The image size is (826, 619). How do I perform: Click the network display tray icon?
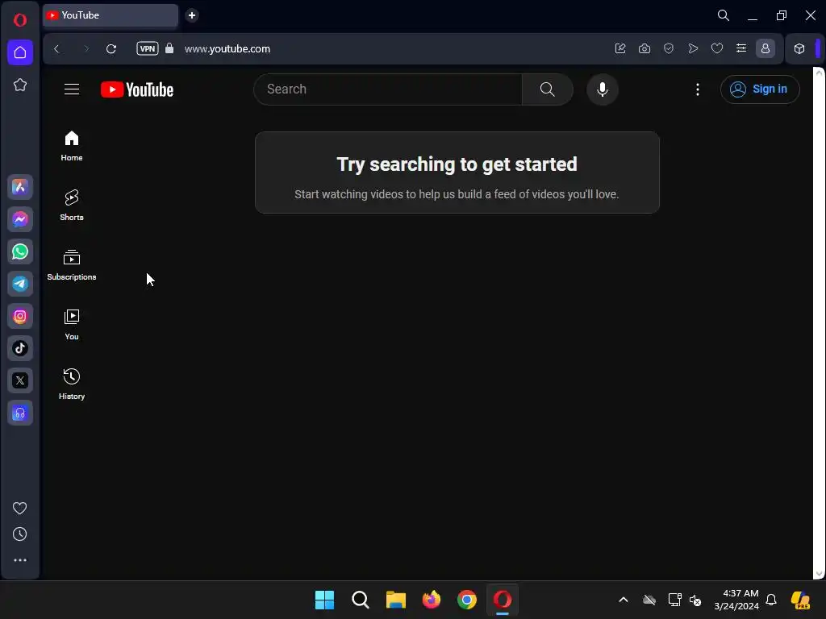click(x=674, y=600)
